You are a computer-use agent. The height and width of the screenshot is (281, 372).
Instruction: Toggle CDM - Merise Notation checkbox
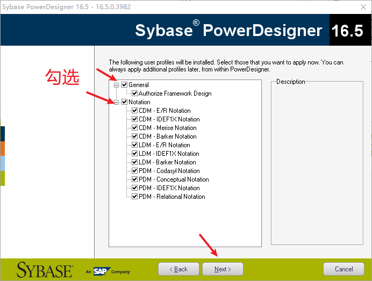pos(135,127)
